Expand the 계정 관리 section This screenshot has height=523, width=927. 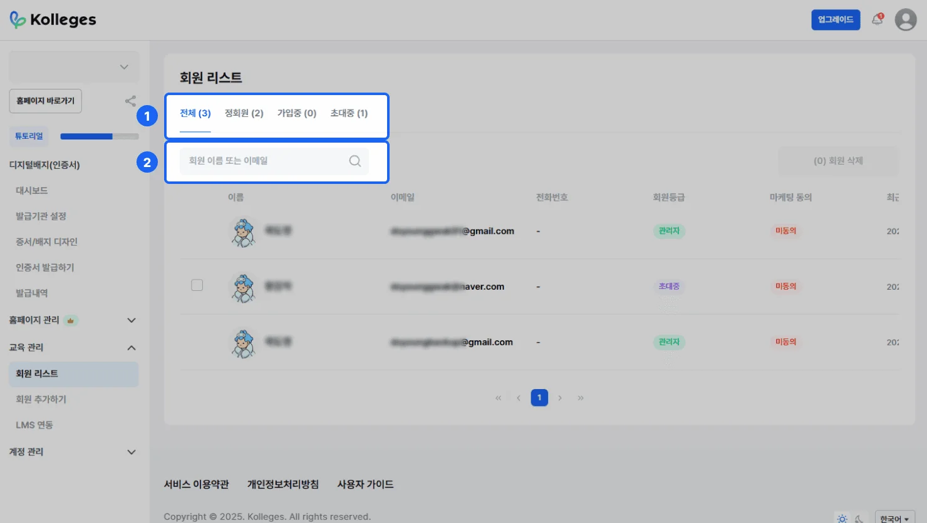(132, 452)
